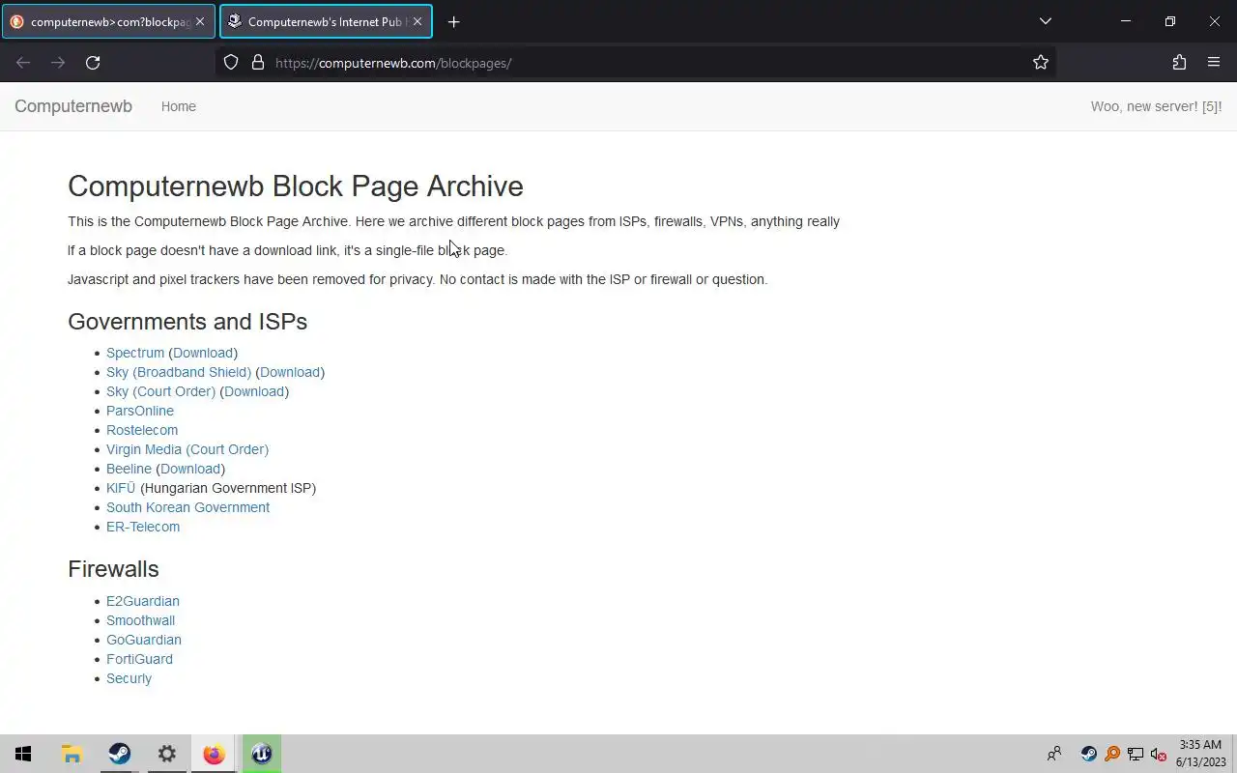Switch to computernewb>com?blockpag tab

(x=108, y=21)
